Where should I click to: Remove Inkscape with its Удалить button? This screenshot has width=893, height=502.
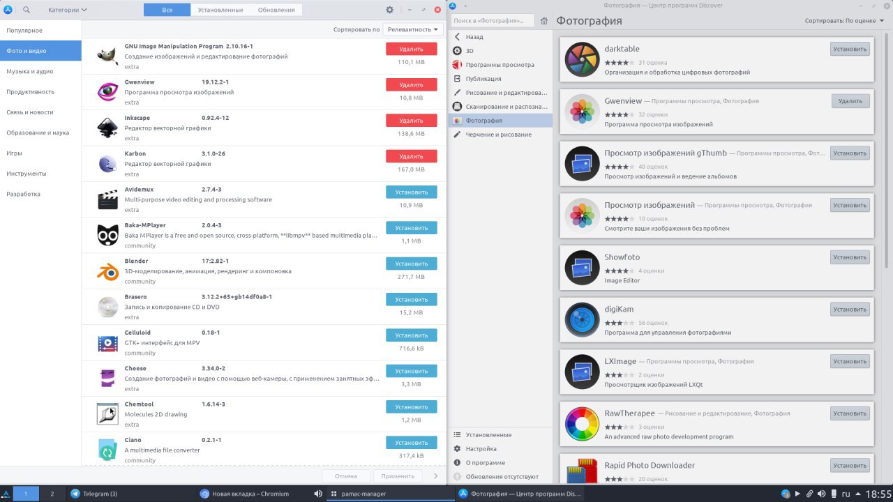tap(412, 121)
